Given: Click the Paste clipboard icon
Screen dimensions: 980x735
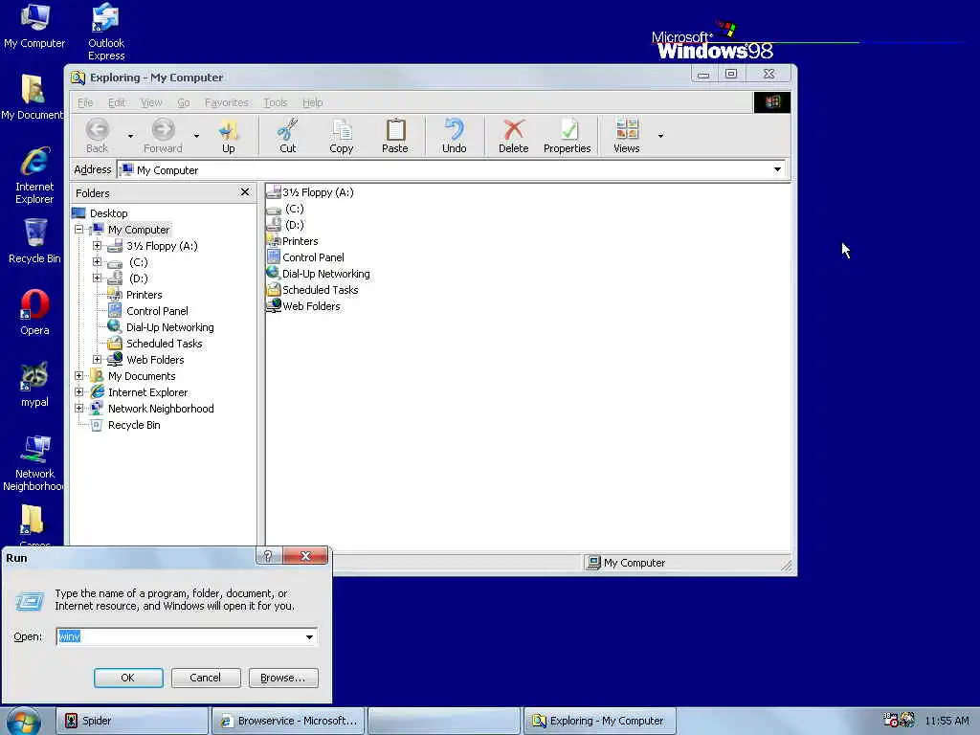Looking at the screenshot, I should (x=395, y=129).
